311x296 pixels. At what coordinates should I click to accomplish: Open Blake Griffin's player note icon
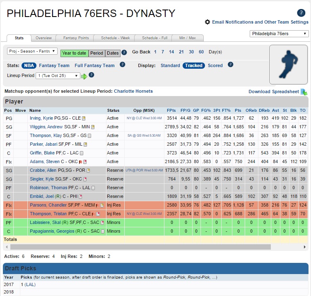pyautogui.click(x=82, y=153)
